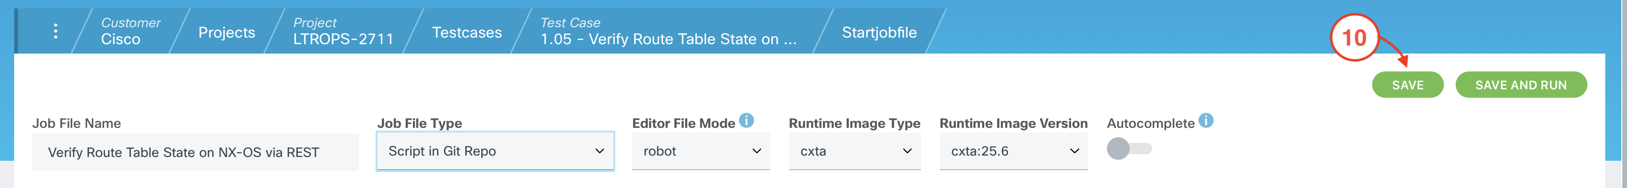Click the Startjobfile breadcrumb
Image resolution: width=1627 pixels, height=188 pixels.
879,32
